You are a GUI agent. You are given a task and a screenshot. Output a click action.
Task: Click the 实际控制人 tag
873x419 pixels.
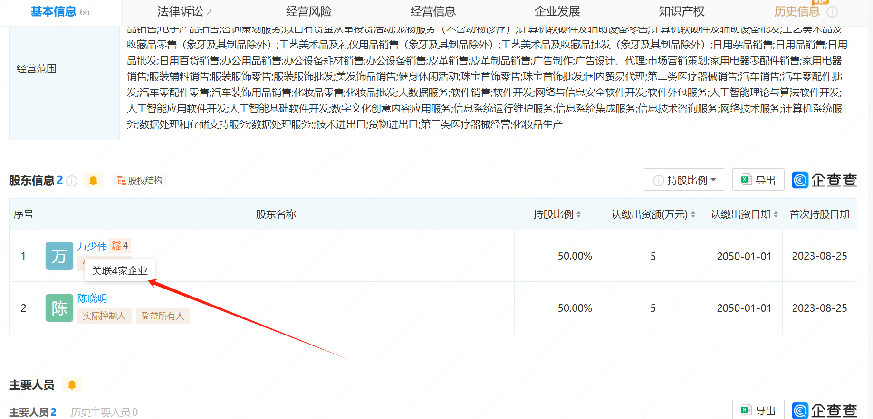click(x=104, y=316)
